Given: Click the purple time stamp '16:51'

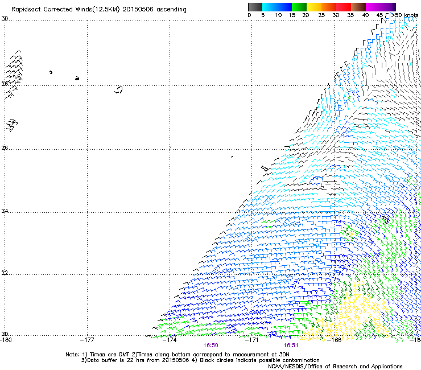Looking at the screenshot, I should pyautogui.click(x=291, y=346).
